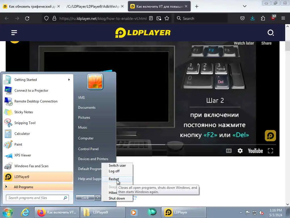Click the padlock site info icon
The height and width of the screenshot is (218, 290).
tap(54, 18)
